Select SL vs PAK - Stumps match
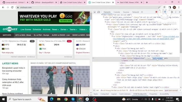 pos(41,35)
